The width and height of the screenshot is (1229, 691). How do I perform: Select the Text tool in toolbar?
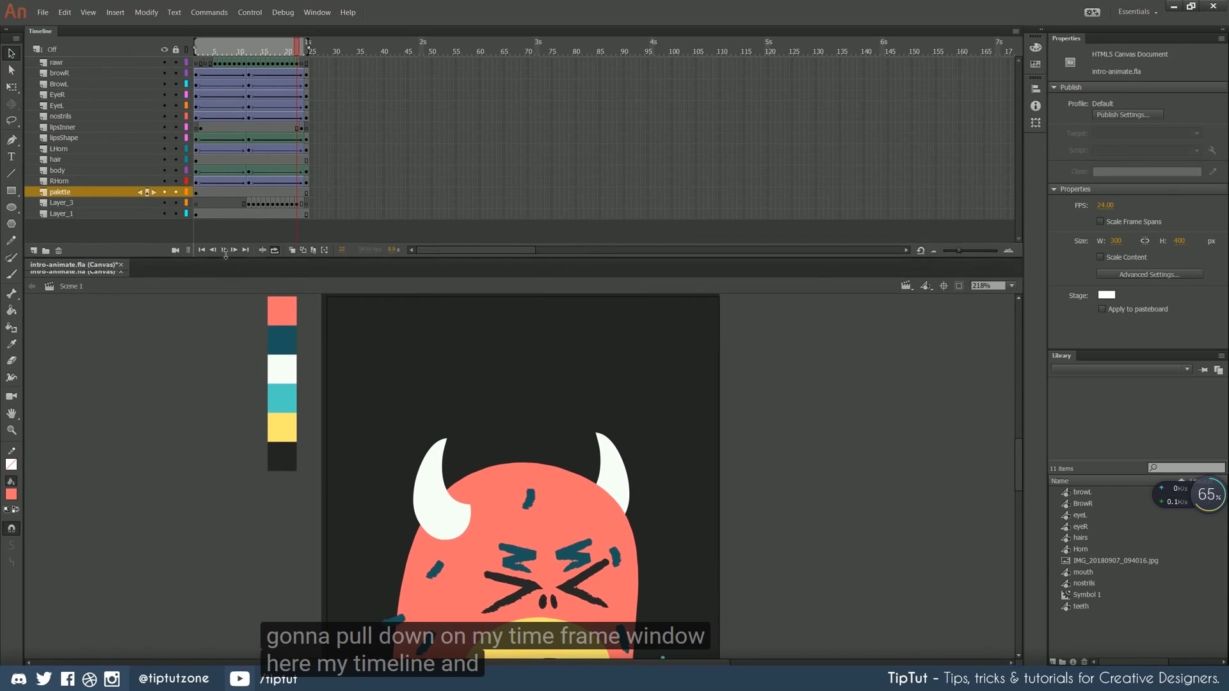click(11, 157)
